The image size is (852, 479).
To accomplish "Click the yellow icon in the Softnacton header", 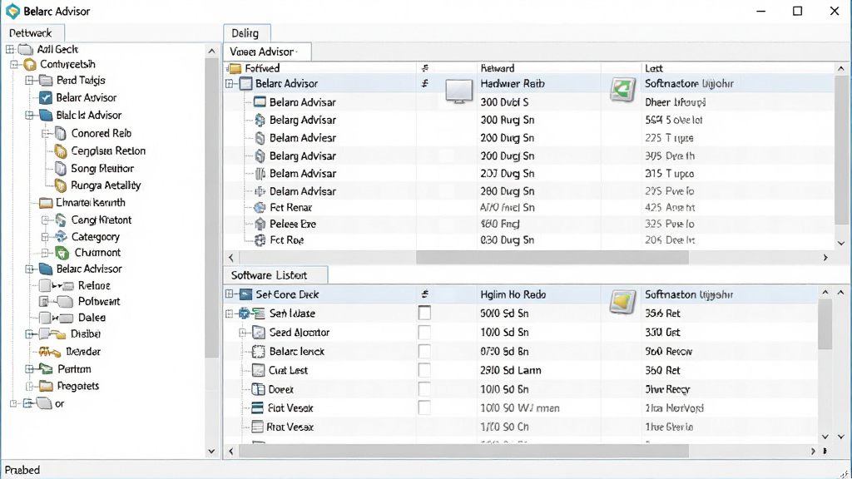I will tap(622, 302).
